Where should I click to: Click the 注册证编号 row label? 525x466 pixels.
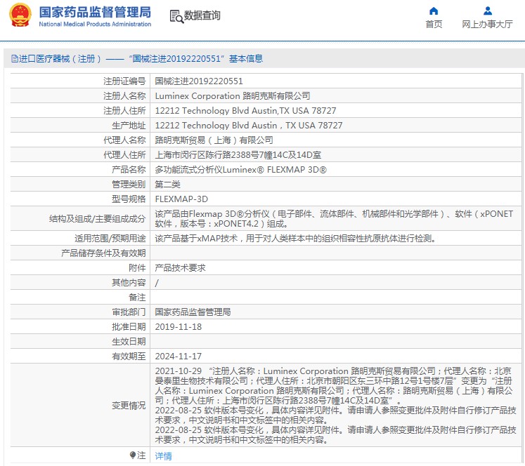[124, 81]
